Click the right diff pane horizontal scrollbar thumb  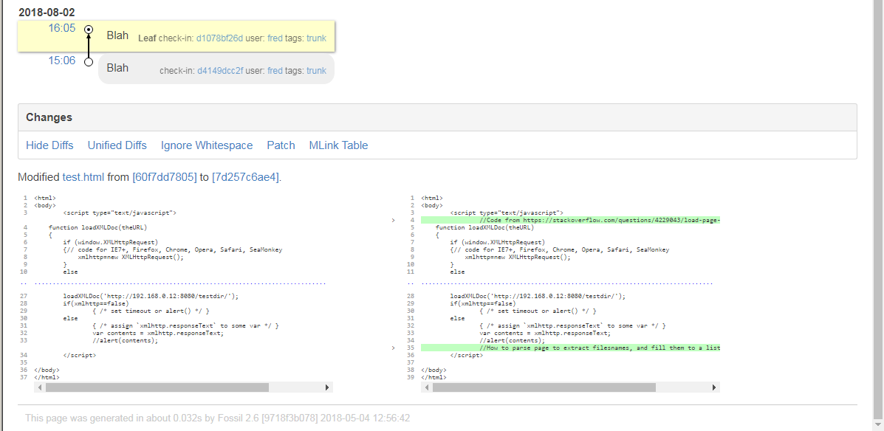[544, 387]
